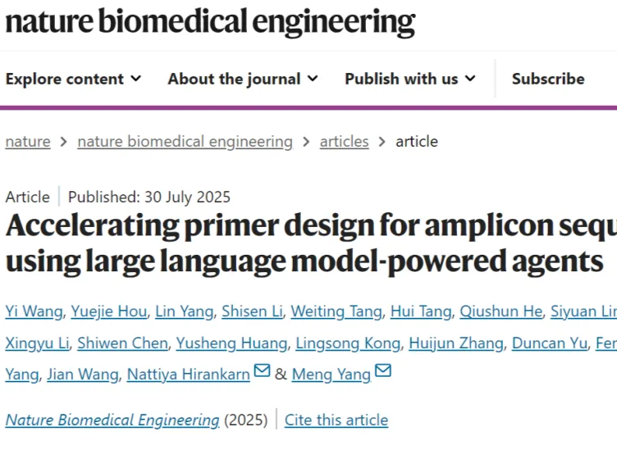The image size is (617, 463).
Task: Click the nature biomedical engineering logo
Action: point(211,21)
